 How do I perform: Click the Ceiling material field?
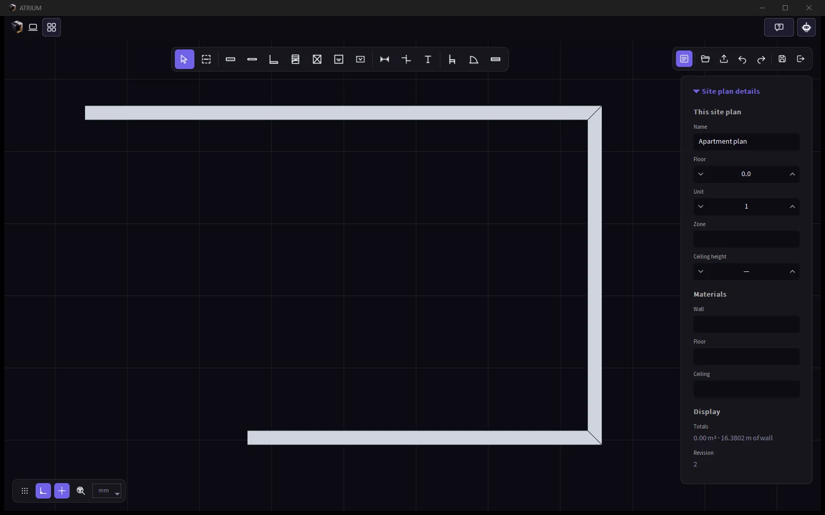click(x=747, y=389)
